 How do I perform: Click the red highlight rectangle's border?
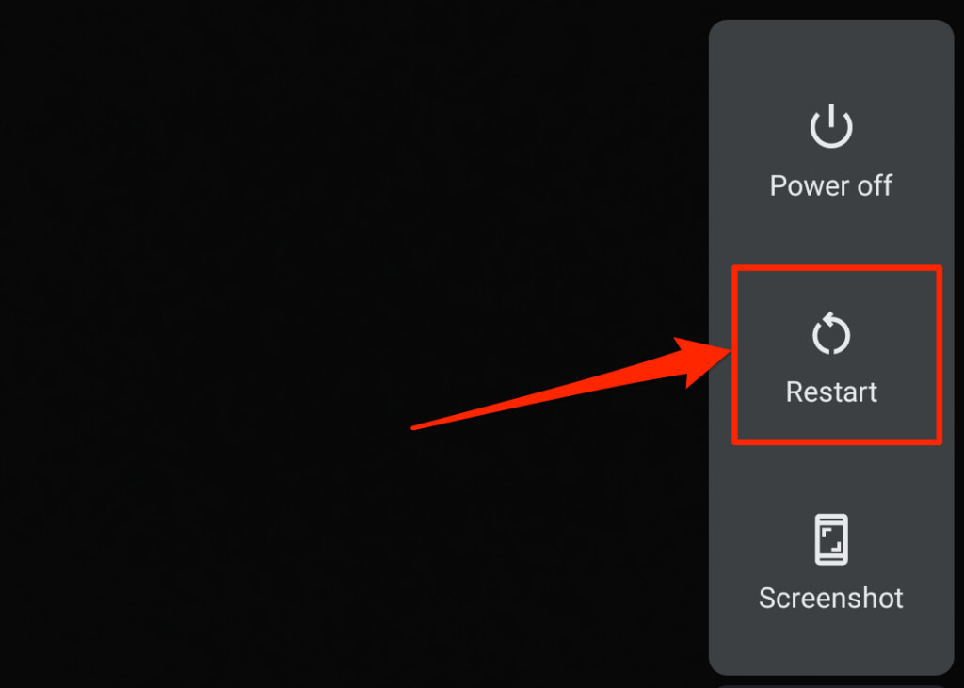[x=837, y=267]
